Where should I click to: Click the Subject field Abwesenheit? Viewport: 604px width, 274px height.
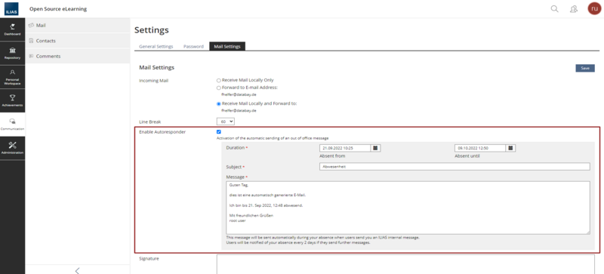coord(455,167)
